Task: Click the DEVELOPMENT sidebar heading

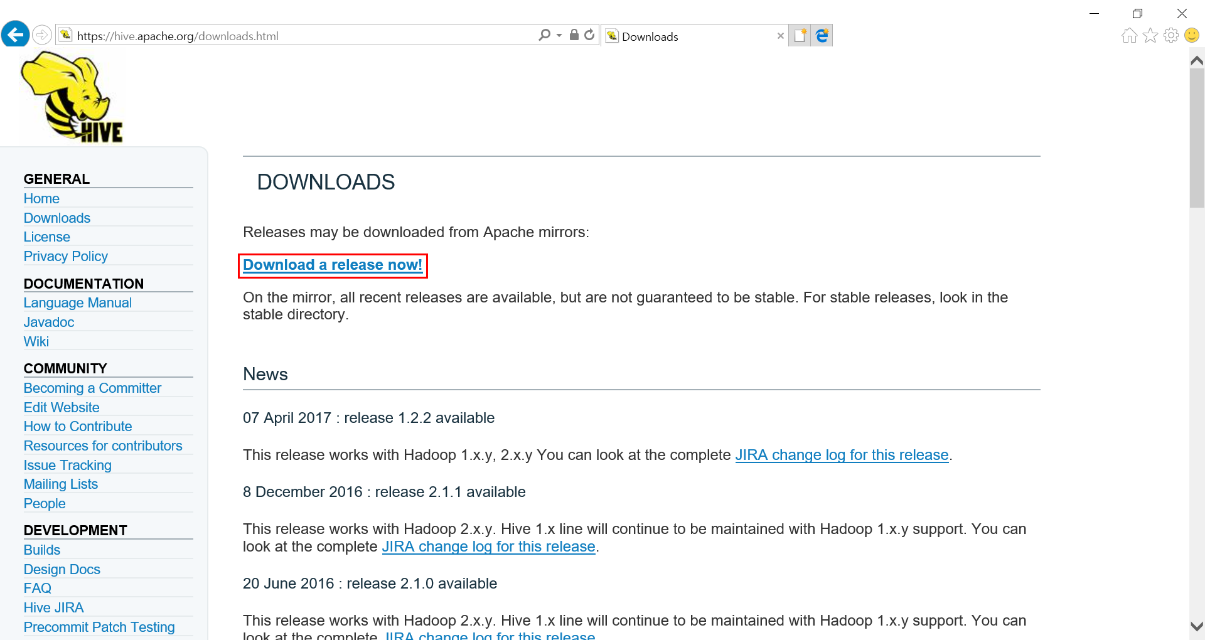Action: click(x=75, y=531)
